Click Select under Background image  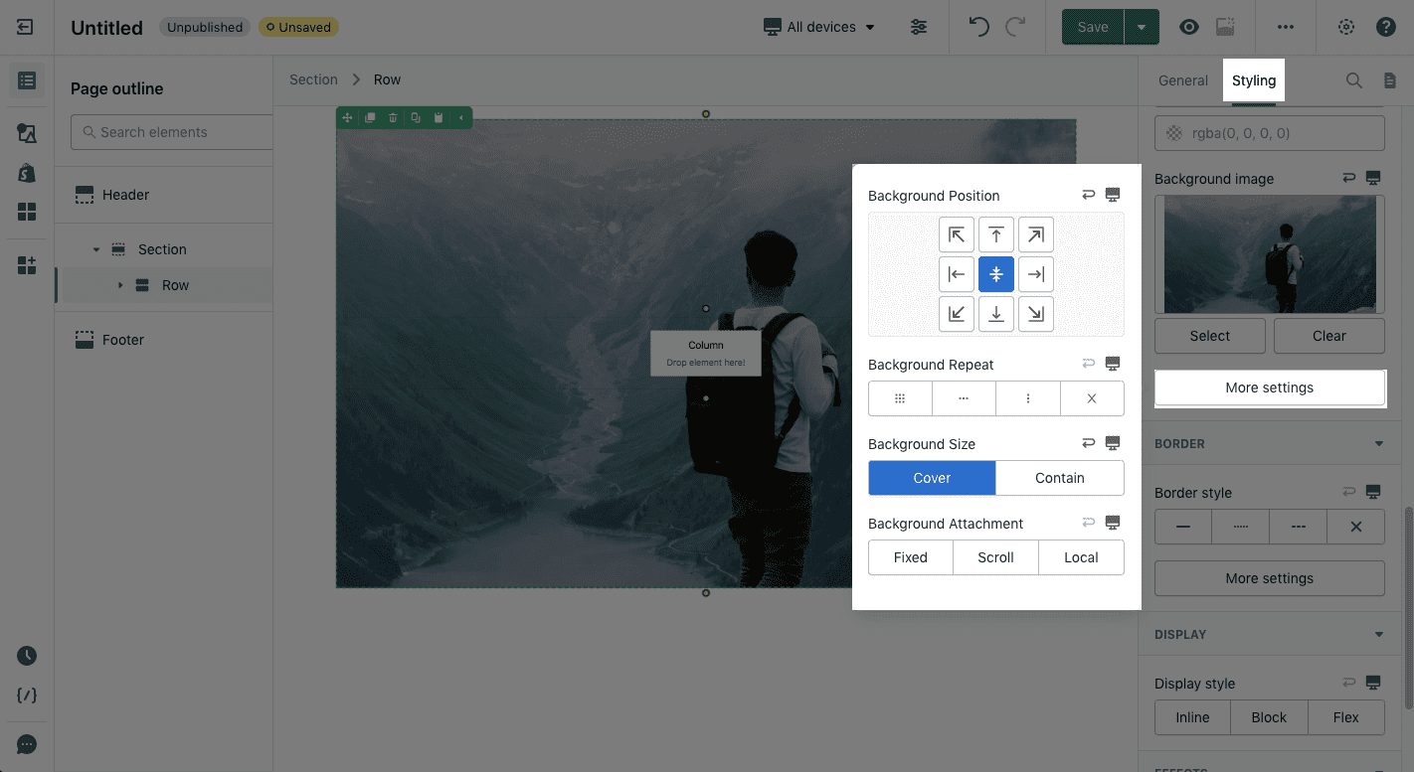(1210, 336)
